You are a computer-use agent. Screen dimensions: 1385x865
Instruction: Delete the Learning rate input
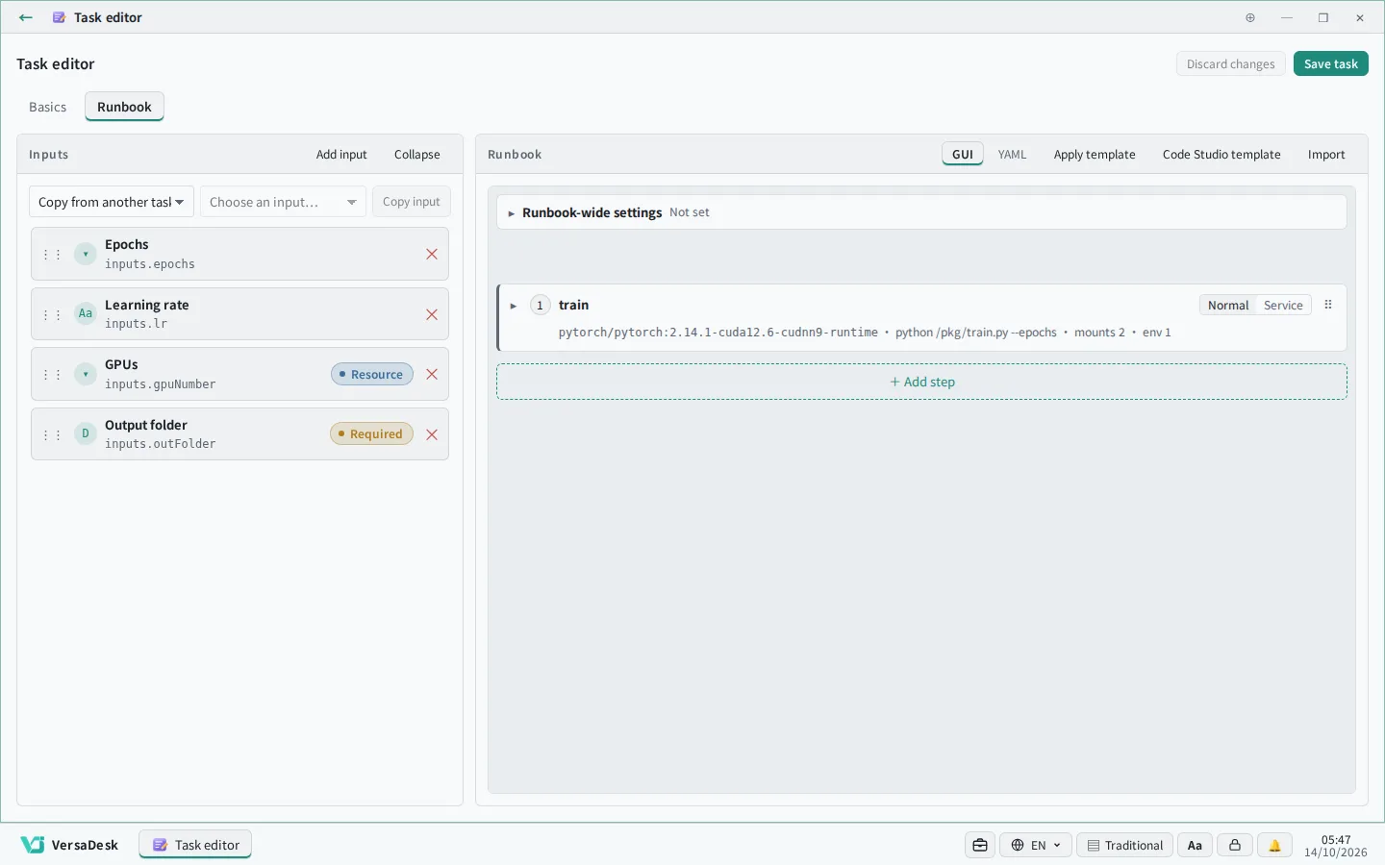tap(432, 315)
